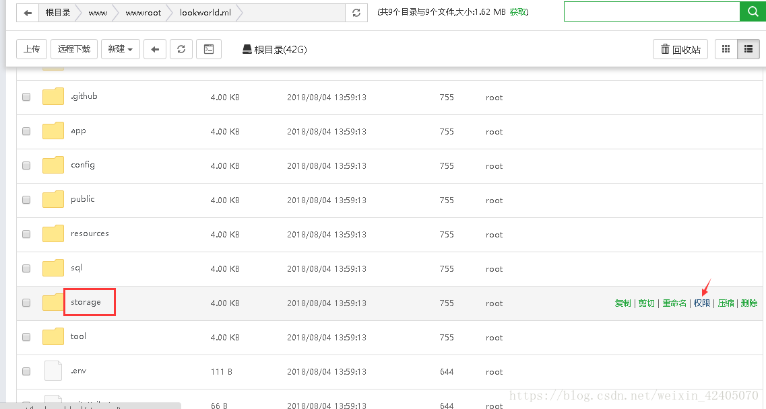Open the resources folder name
Screen dimensions: 766x409
pos(90,233)
